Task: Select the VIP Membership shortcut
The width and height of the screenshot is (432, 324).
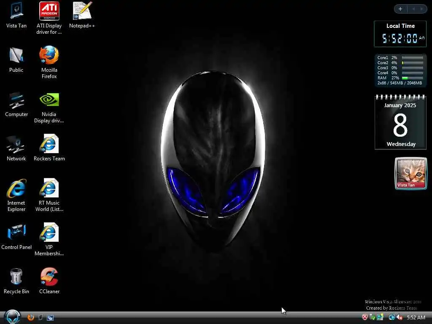Action: point(49,240)
